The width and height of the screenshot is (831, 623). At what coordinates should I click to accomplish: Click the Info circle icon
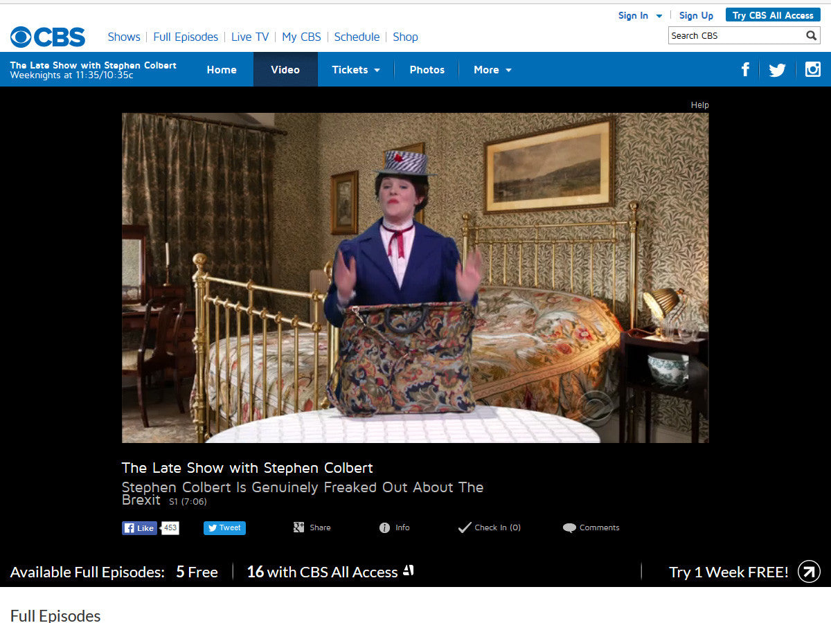click(385, 527)
